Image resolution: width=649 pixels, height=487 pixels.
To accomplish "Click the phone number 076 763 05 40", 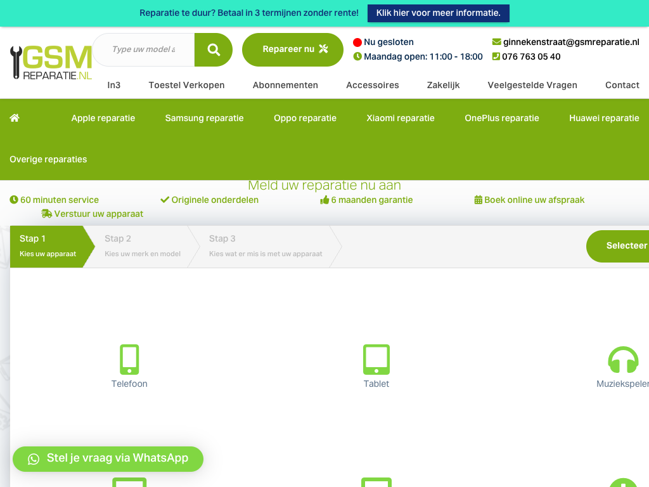I will (x=531, y=56).
